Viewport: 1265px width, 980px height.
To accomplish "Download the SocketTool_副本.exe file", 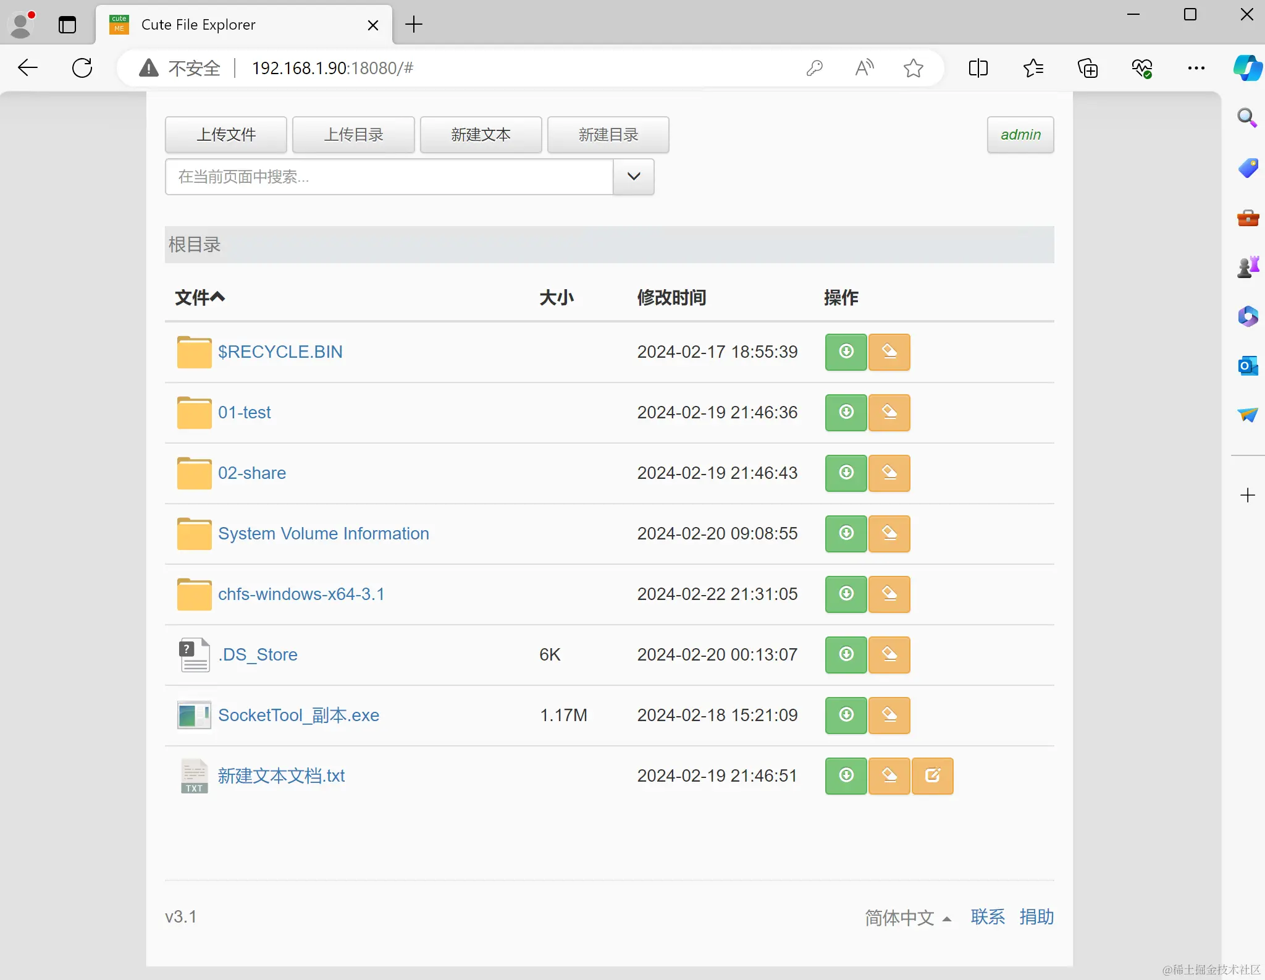I will (846, 715).
